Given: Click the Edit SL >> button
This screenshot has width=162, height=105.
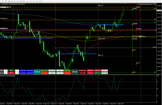Looking at the screenshot, I should pos(98,71).
